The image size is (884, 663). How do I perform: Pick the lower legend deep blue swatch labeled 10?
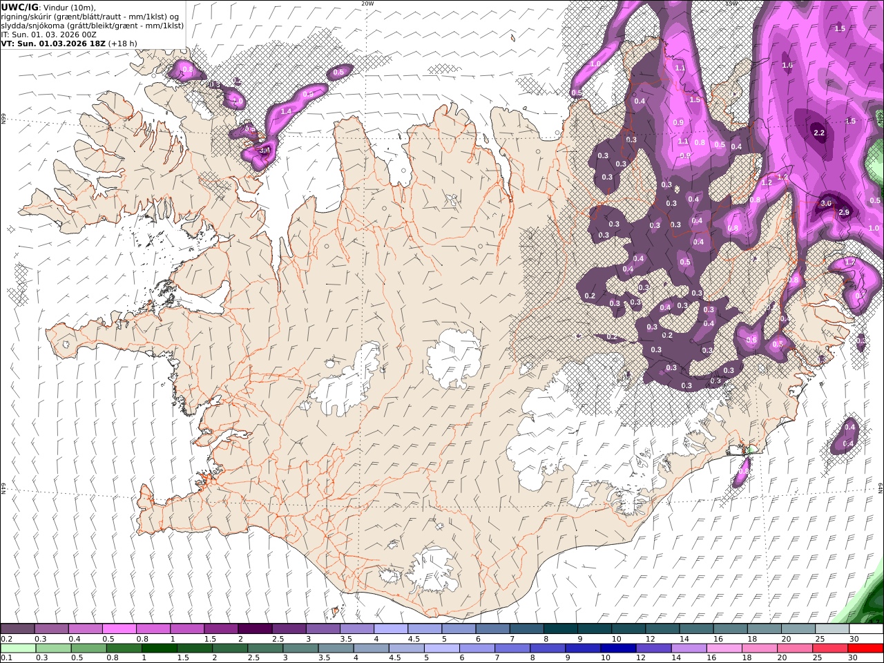click(x=618, y=648)
